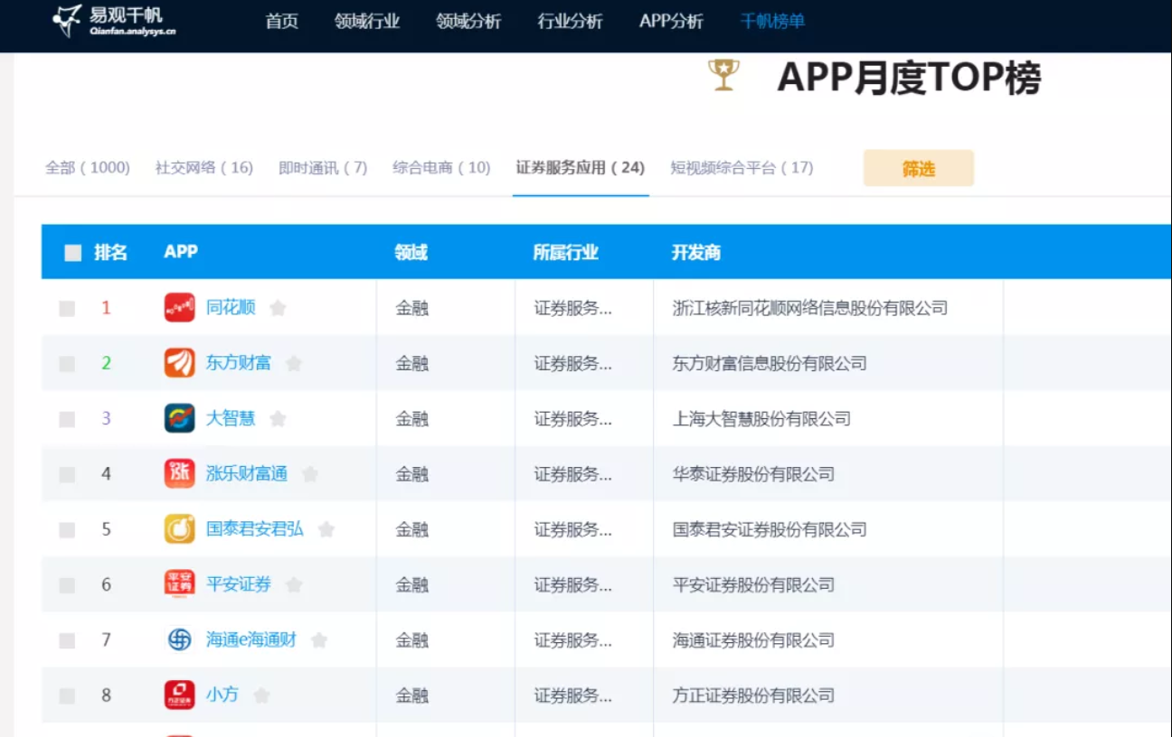Click developer 方正证券股份有限公司

(x=753, y=695)
